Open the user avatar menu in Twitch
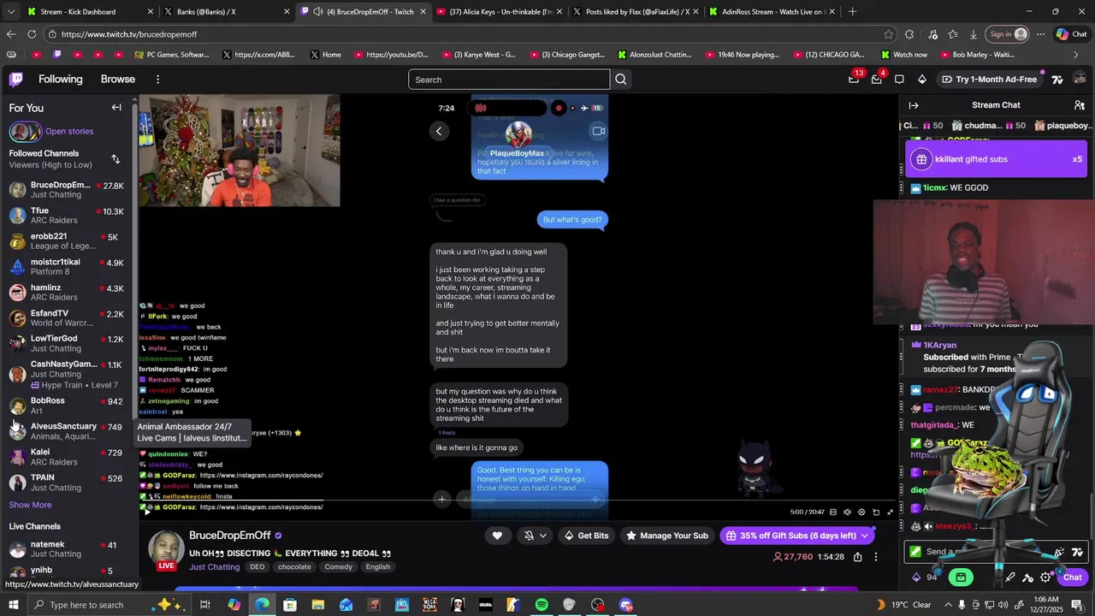This screenshot has width=1095, height=616. 1080,79
